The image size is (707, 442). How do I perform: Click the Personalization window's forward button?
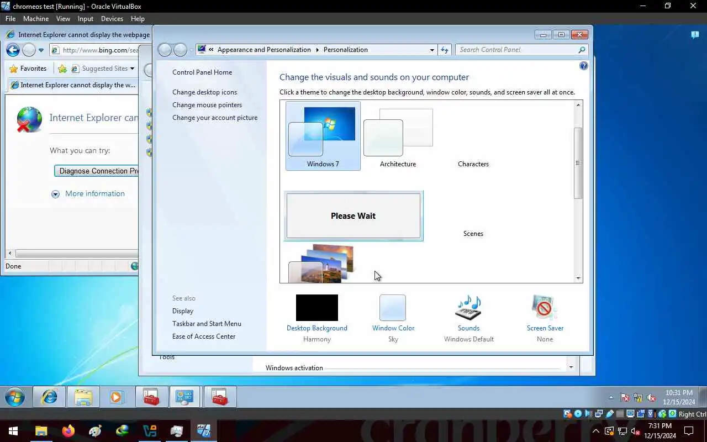[x=181, y=50]
